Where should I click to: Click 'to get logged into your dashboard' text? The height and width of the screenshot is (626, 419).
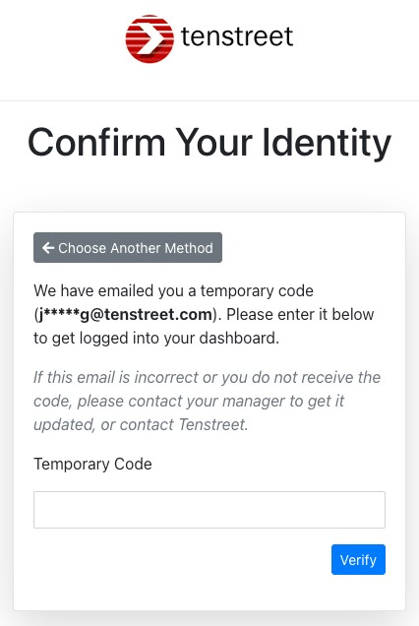click(x=155, y=339)
